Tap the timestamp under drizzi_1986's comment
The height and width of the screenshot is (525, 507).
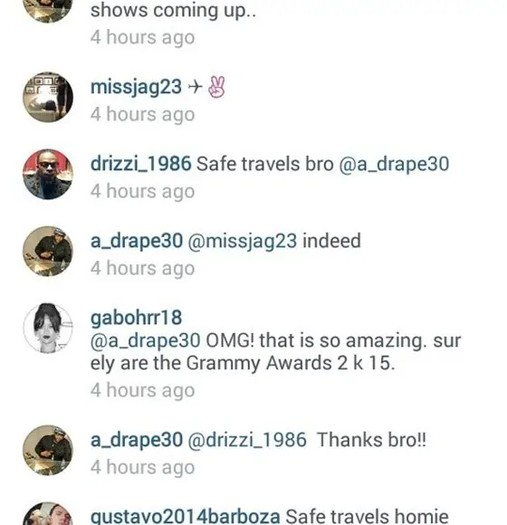pyautogui.click(x=143, y=192)
